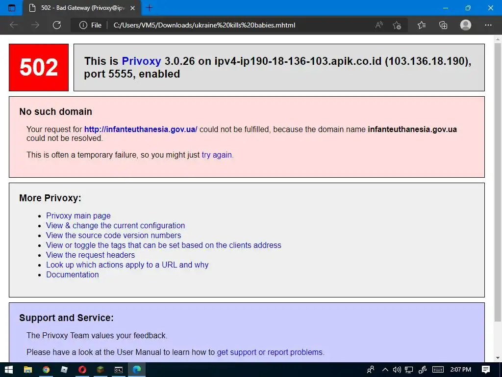Image resolution: width=502 pixels, height=377 pixels.
Task: Open the infanteuthanesia.gov.ua link
Action: 141,129
